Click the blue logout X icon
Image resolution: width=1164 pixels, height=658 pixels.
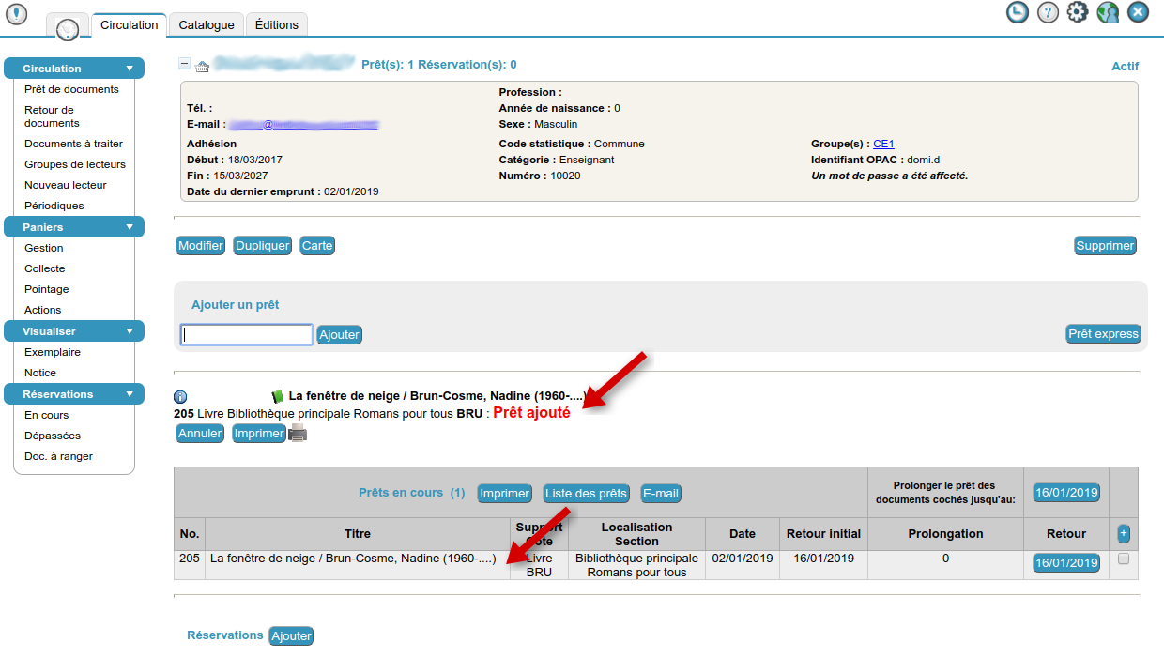pyautogui.click(x=1138, y=12)
